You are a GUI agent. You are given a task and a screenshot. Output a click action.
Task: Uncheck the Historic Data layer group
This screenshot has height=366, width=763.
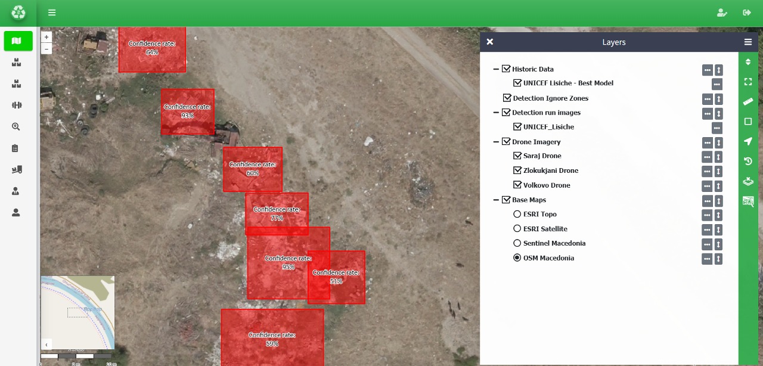[506, 69]
